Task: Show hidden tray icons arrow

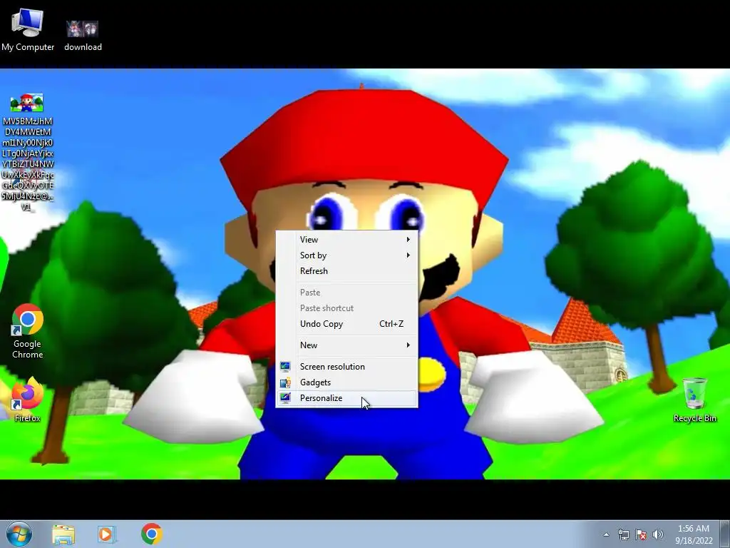Action: pyautogui.click(x=606, y=534)
